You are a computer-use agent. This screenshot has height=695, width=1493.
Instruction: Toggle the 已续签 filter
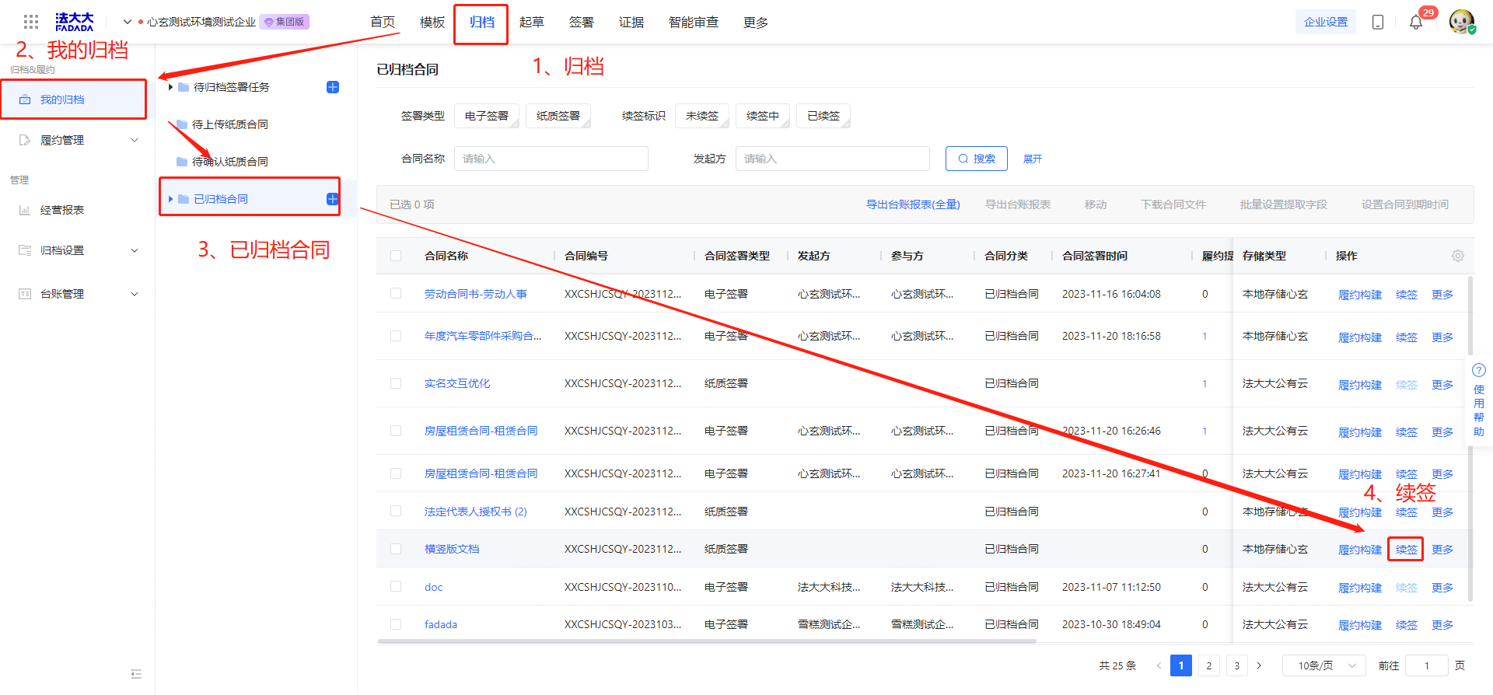823,116
